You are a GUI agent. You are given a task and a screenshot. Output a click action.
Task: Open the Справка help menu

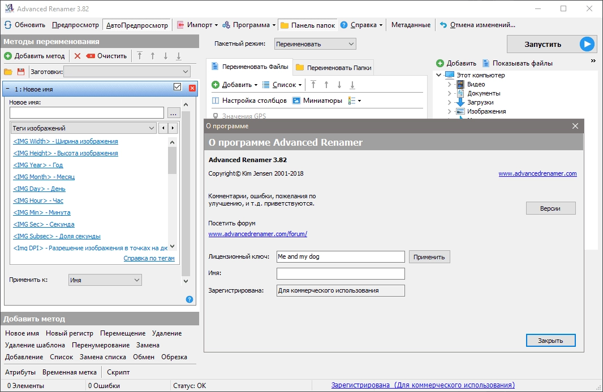(361, 25)
